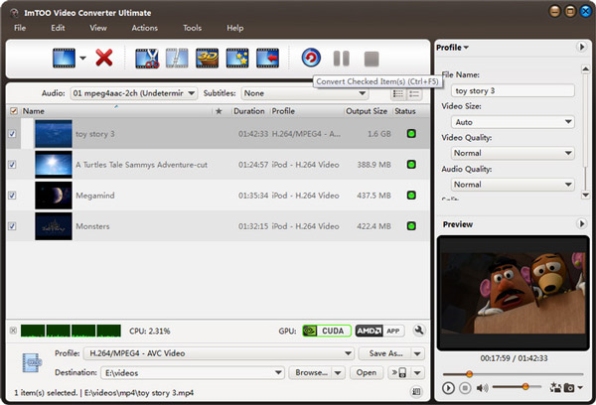Open the Effects tool with stars
Screen dimensions: 596x405
click(x=237, y=59)
